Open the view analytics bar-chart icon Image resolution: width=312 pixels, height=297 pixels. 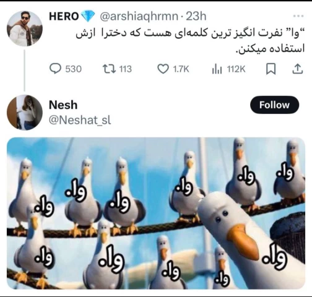(217, 69)
